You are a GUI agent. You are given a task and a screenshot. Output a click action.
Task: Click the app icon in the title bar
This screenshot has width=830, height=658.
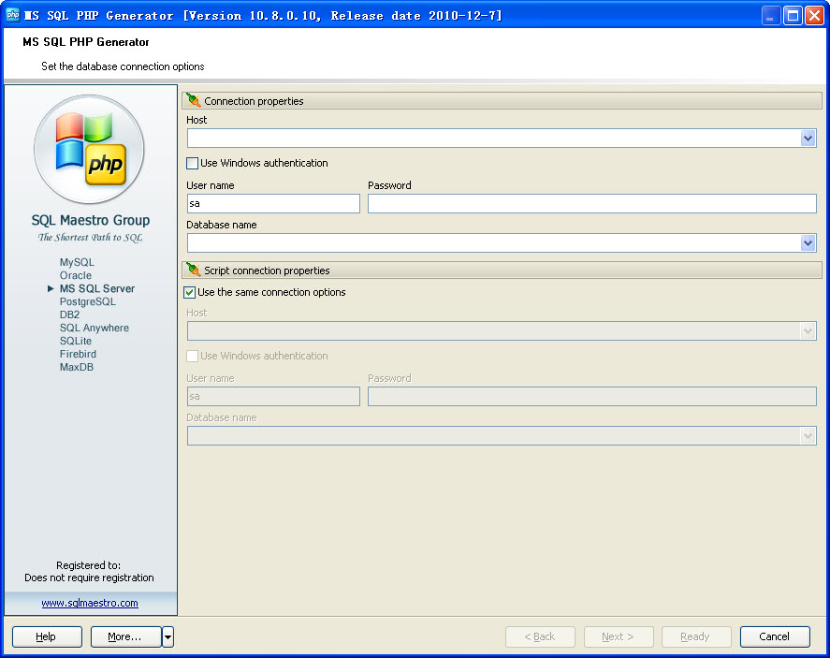[x=13, y=15]
